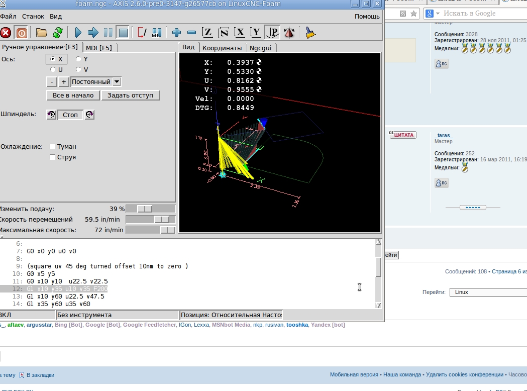This screenshot has width=527, height=391.
Task: Clear the live plot with brush
Action: pos(310,33)
